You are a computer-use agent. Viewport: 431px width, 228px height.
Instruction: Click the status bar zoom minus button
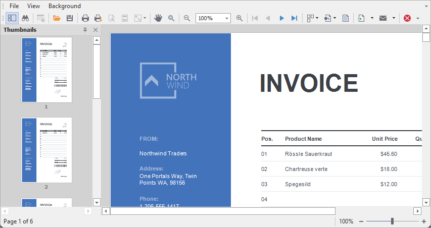point(361,221)
